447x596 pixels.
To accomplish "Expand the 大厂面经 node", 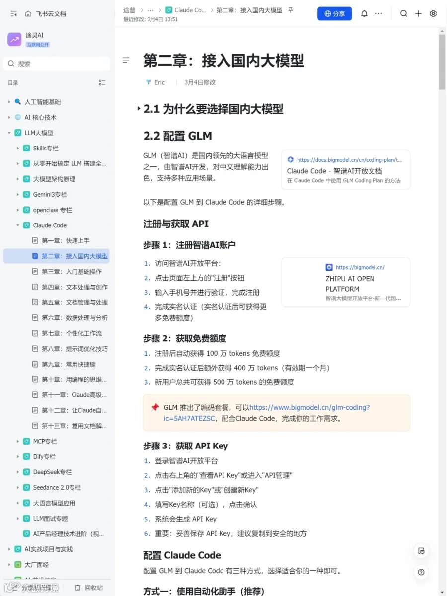I will [9, 564].
